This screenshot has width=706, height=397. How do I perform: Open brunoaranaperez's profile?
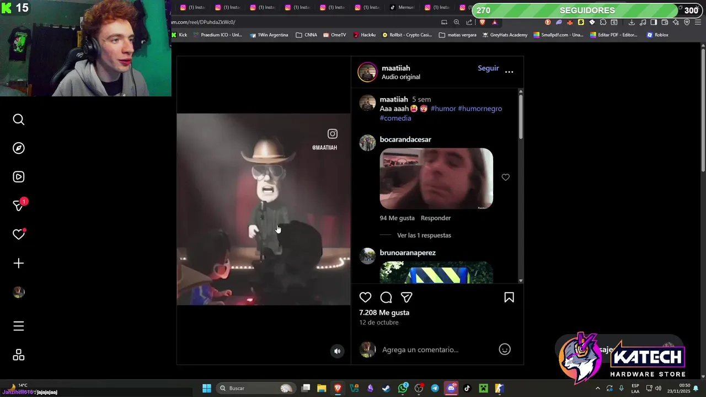tap(408, 253)
